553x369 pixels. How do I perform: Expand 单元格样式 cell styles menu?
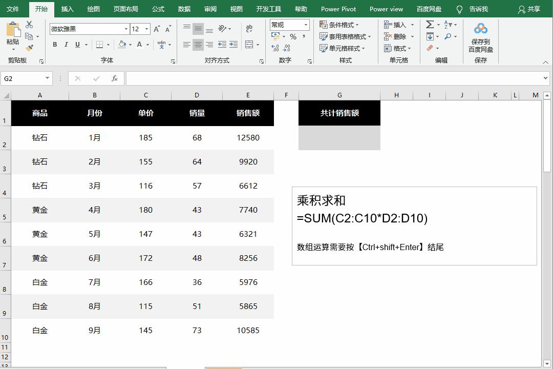[342, 48]
